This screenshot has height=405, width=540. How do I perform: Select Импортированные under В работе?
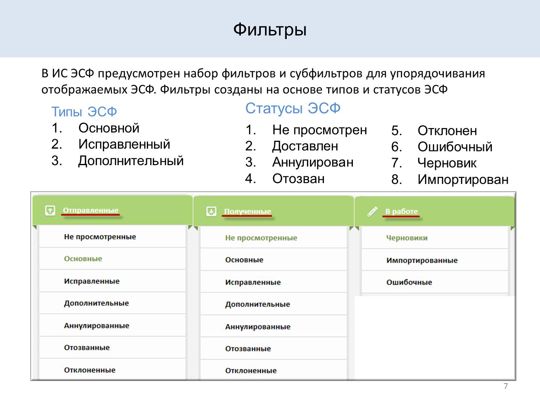tap(422, 260)
